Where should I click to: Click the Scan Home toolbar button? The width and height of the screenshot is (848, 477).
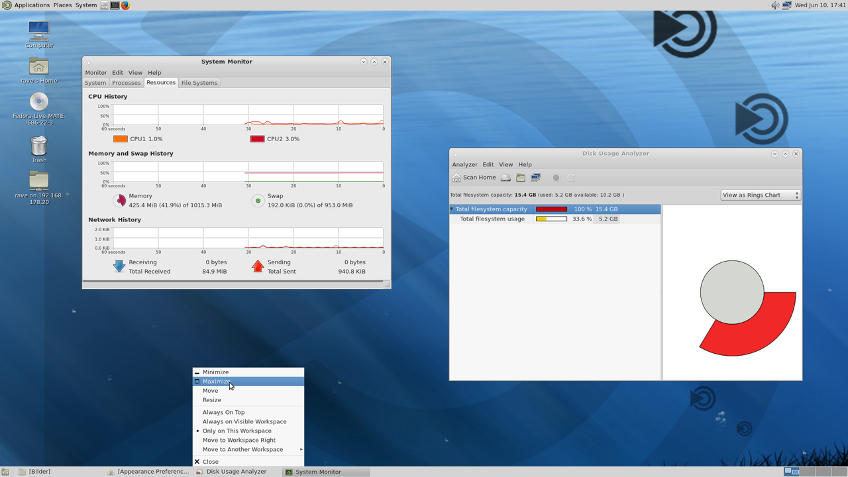pyautogui.click(x=474, y=178)
